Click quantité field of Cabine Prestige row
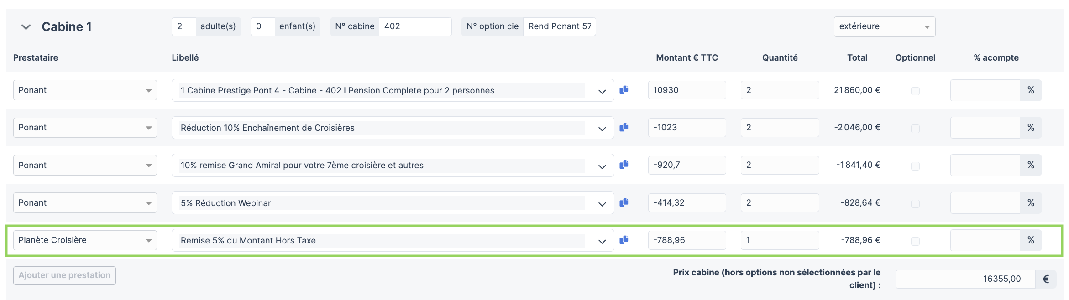This screenshot has height=300, width=1069. pyautogui.click(x=780, y=90)
